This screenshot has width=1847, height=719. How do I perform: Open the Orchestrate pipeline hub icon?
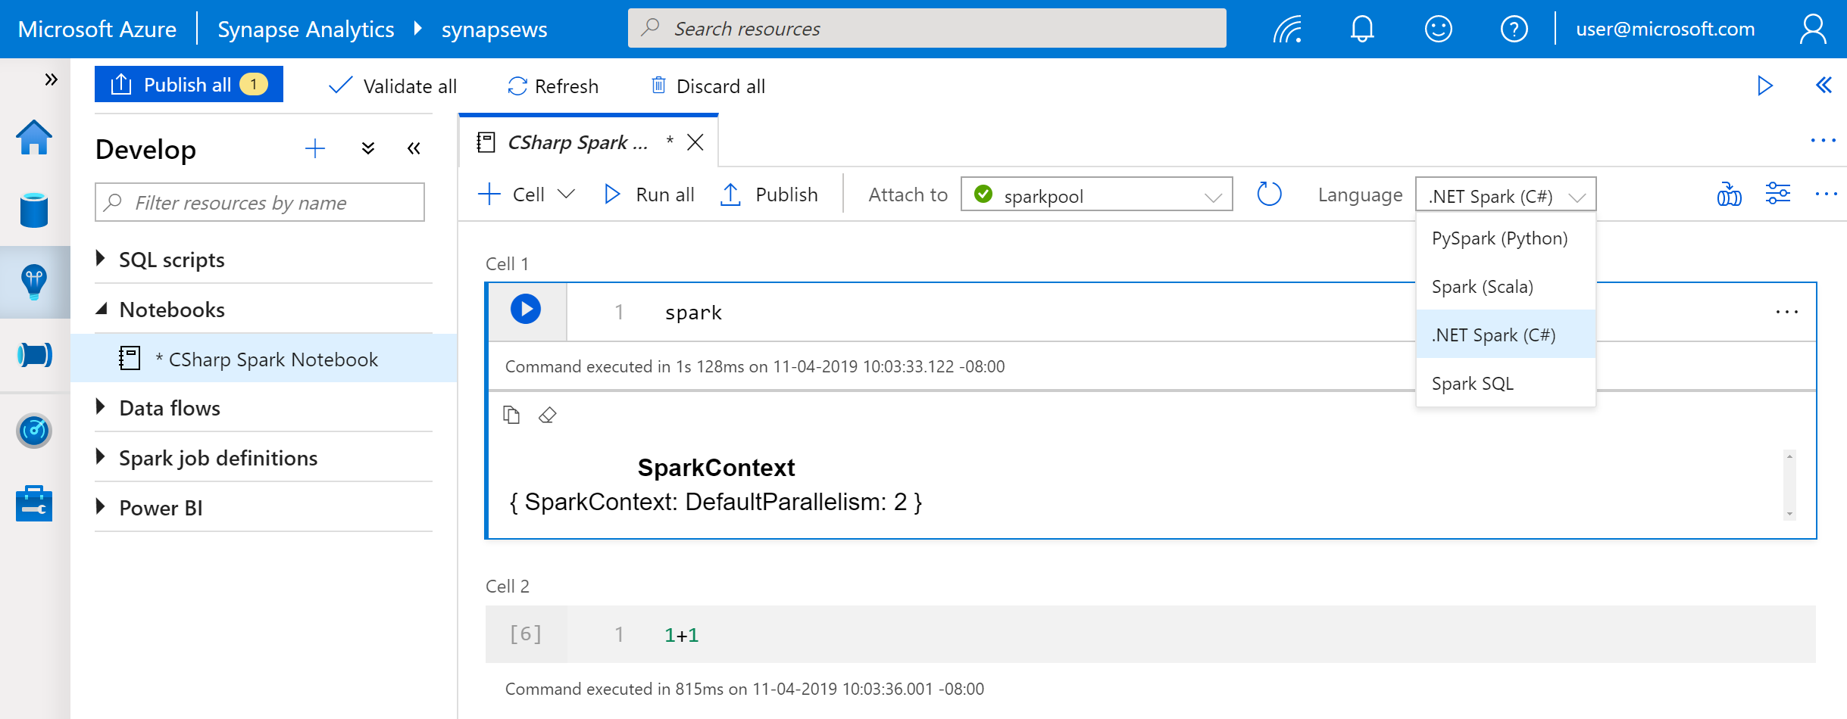tap(34, 354)
